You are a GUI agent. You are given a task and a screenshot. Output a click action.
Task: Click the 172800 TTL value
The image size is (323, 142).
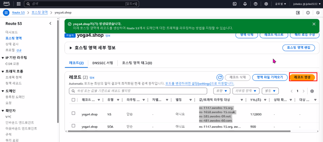pyautogui.click(x=256, y=115)
